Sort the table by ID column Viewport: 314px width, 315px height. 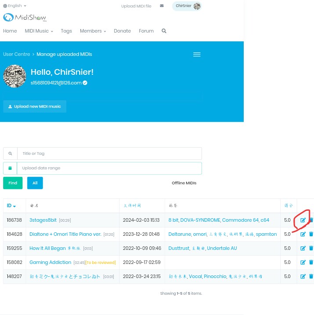coord(11,205)
